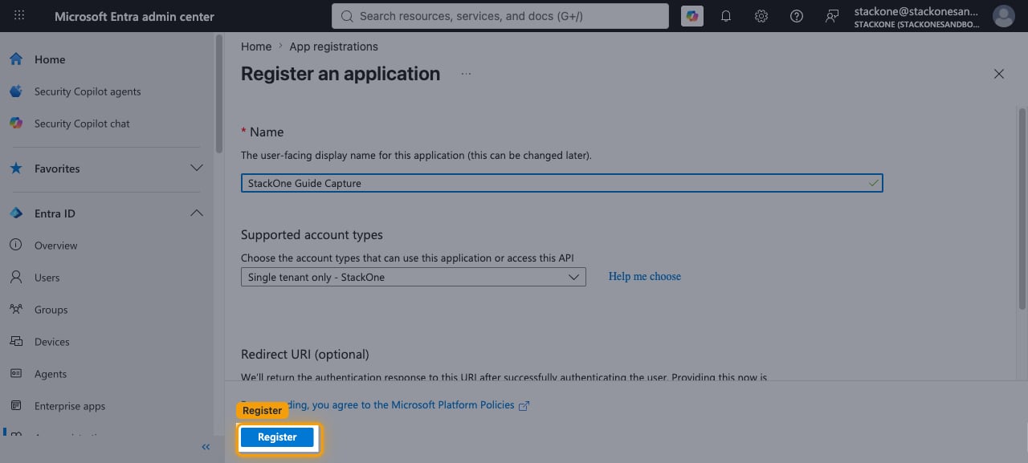Click the search resources box

tap(500, 16)
